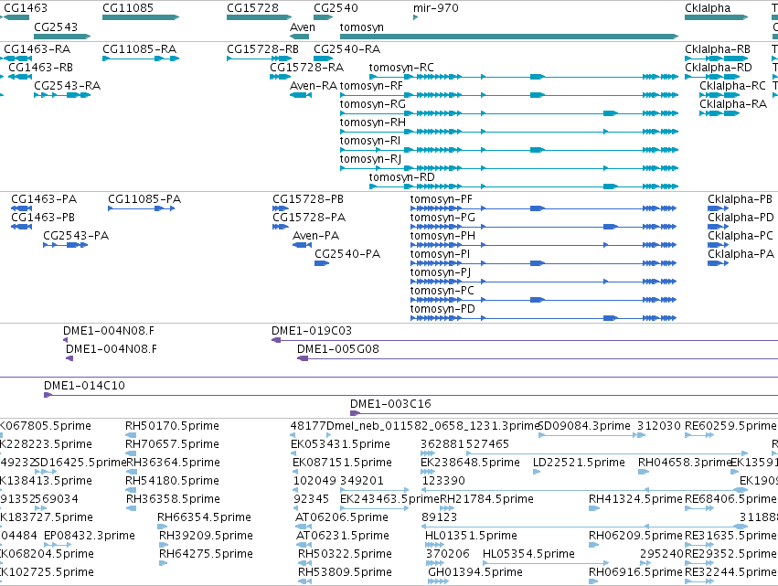Select the CkIalpha-PB protein label
The width and height of the screenshot is (778, 586).
(x=740, y=199)
